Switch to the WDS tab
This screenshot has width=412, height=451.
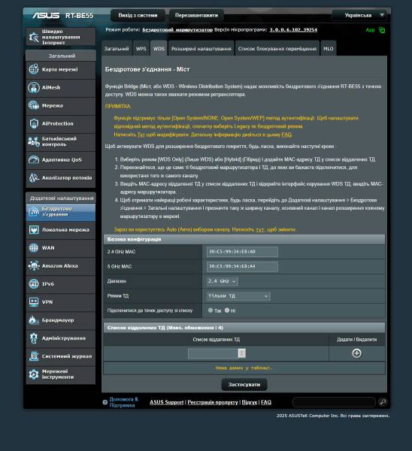(159, 49)
